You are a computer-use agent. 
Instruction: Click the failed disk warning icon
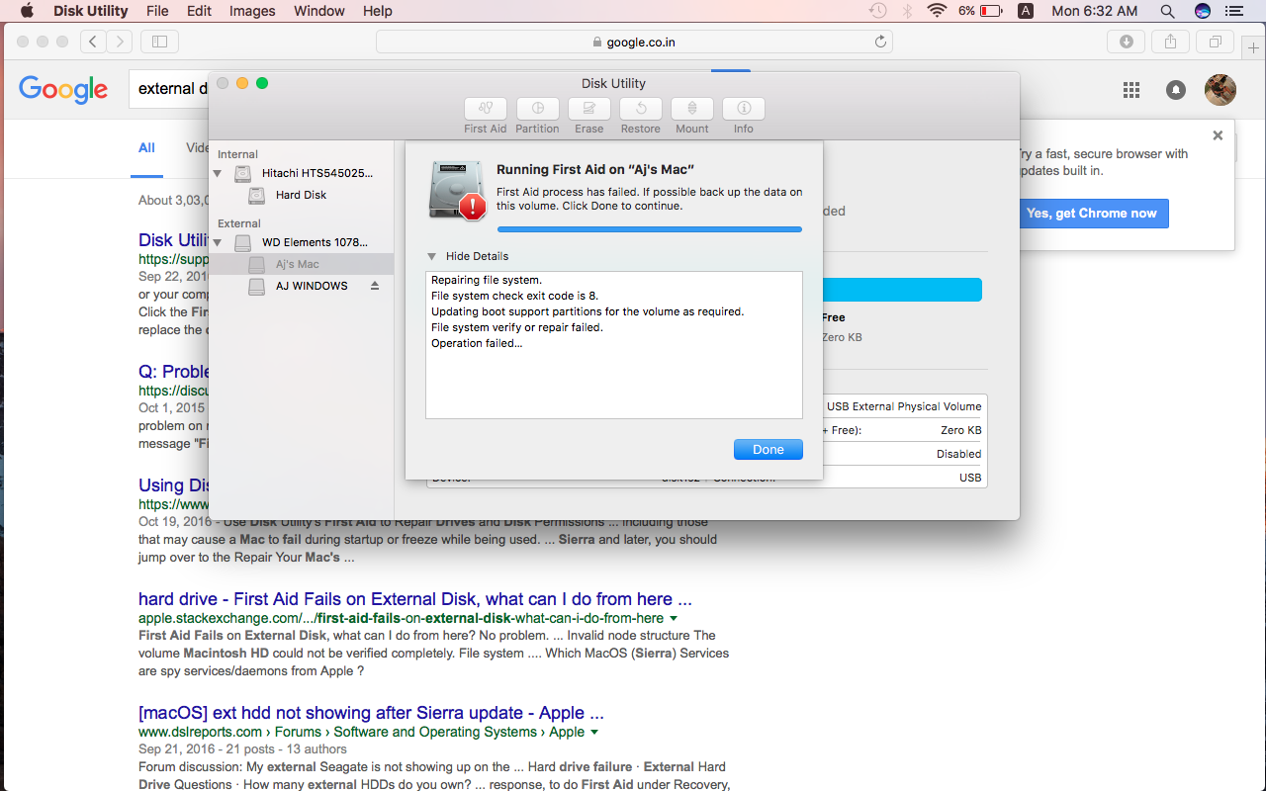[x=457, y=191]
